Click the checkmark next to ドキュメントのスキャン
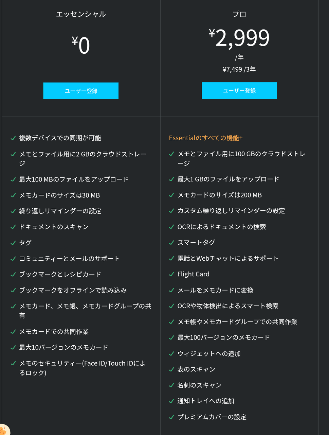The width and height of the screenshot is (329, 435). click(13, 227)
